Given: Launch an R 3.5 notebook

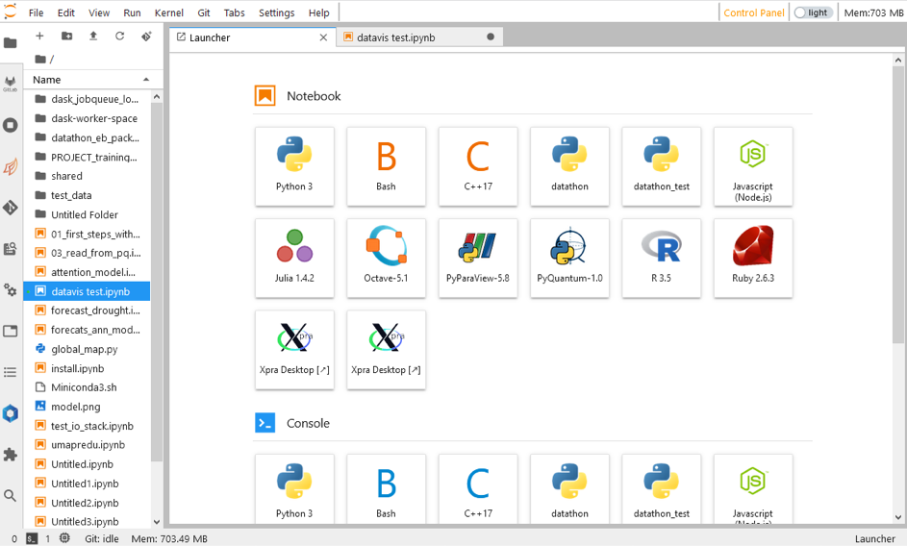Looking at the screenshot, I should click(662, 258).
